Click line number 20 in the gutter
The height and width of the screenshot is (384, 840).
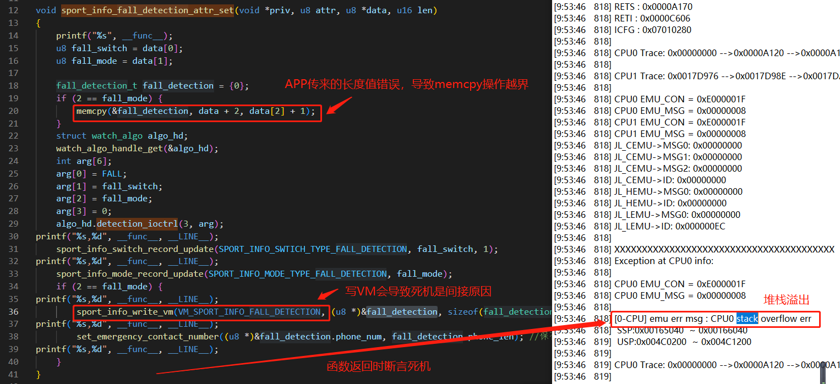14,111
